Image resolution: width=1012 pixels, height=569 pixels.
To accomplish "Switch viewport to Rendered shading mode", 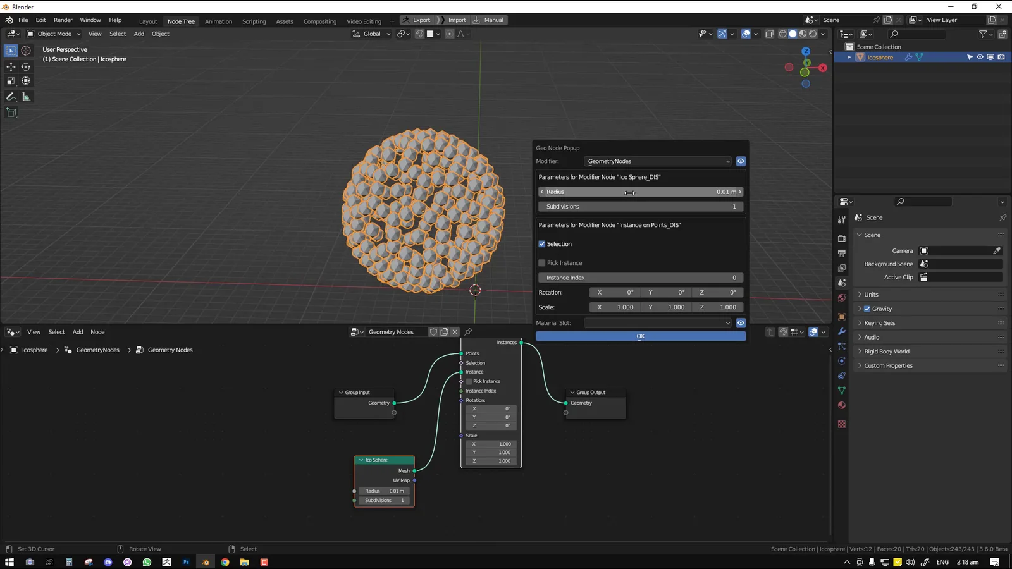I will [811, 34].
